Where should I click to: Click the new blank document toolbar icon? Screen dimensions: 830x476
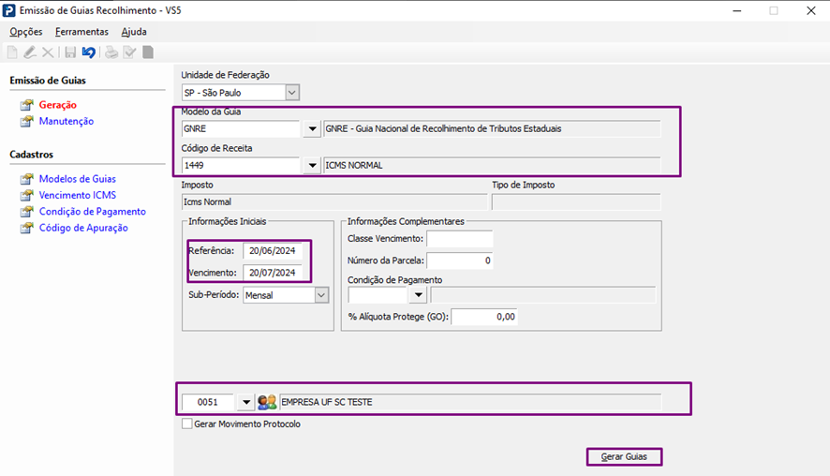12,52
